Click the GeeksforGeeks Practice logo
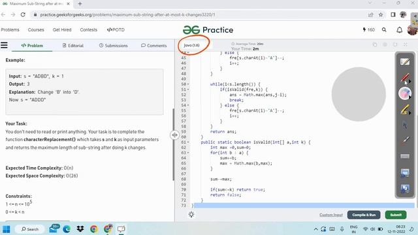Image resolution: width=418 pixels, height=235 pixels. pyautogui.click(x=208, y=30)
